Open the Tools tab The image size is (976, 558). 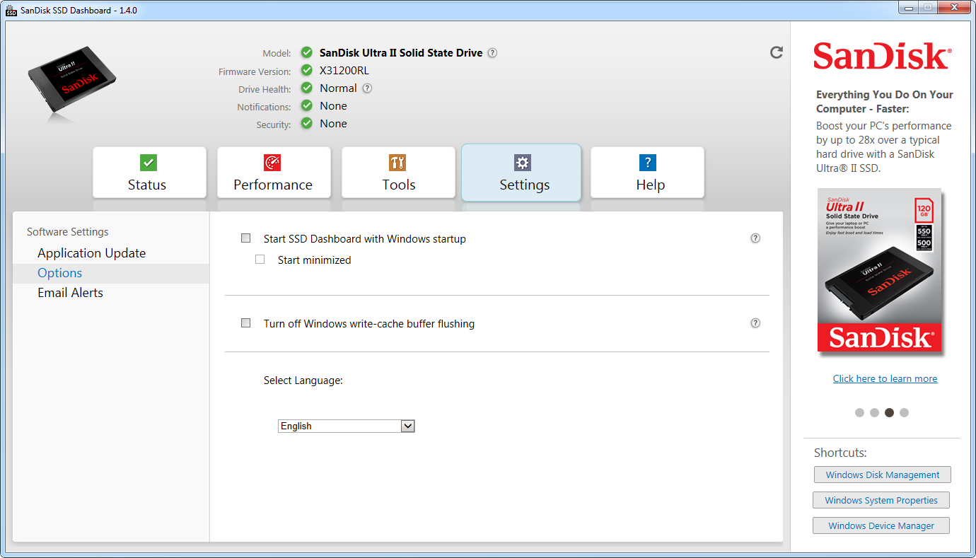pyautogui.click(x=398, y=173)
